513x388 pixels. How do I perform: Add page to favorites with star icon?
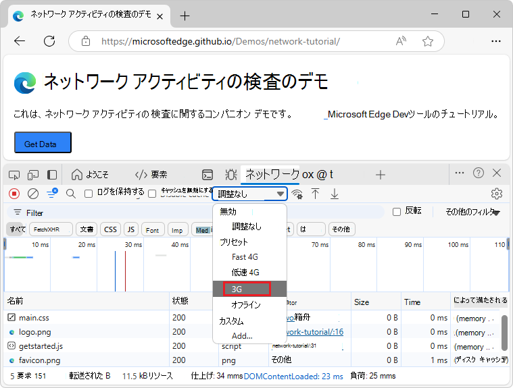click(428, 41)
